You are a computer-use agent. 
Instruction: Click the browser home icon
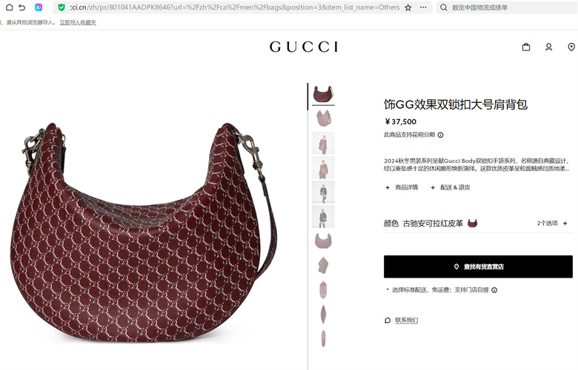coord(10,7)
